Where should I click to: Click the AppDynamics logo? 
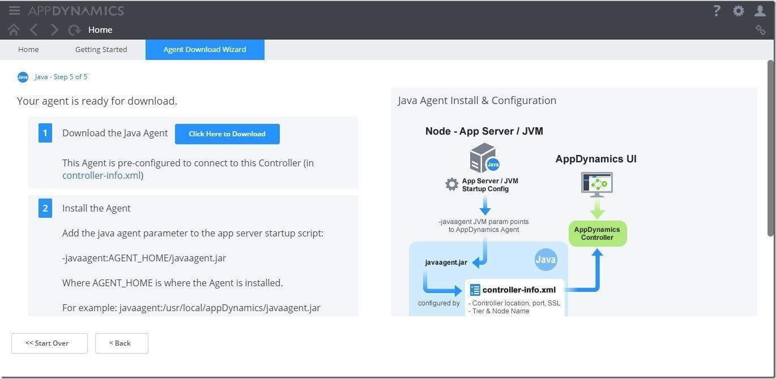(76, 11)
